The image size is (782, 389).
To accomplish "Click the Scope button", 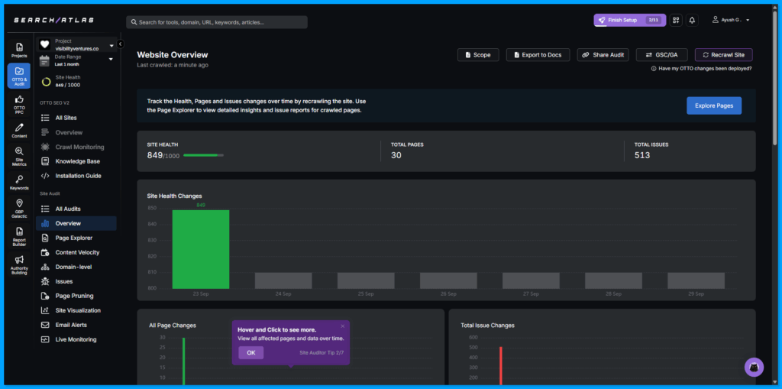I will coord(478,55).
